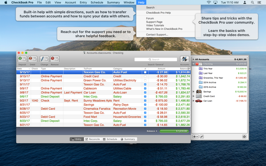This screenshot has height=166, width=266.
Task: Click the Amount column header
Action: pyautogui.click(x=158, y=69)
